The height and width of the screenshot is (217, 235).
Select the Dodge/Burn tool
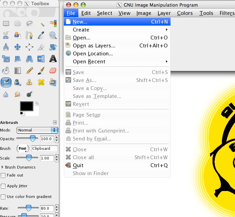(29, 94)
